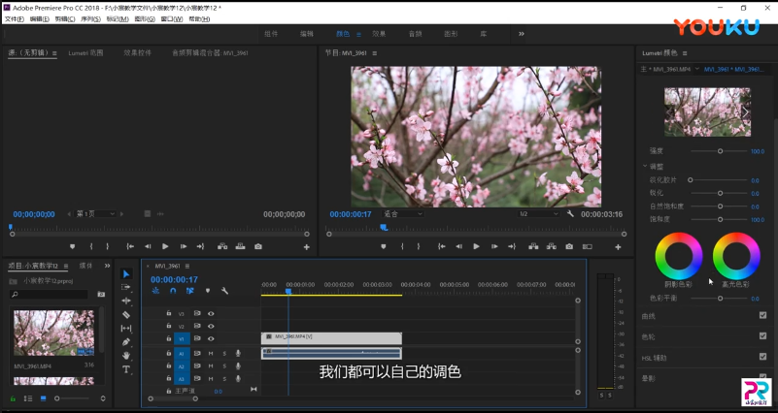The height and width of the screenshot is (413, 778).
Task: Open timeline display settings wrench
Action: [224, 291]
